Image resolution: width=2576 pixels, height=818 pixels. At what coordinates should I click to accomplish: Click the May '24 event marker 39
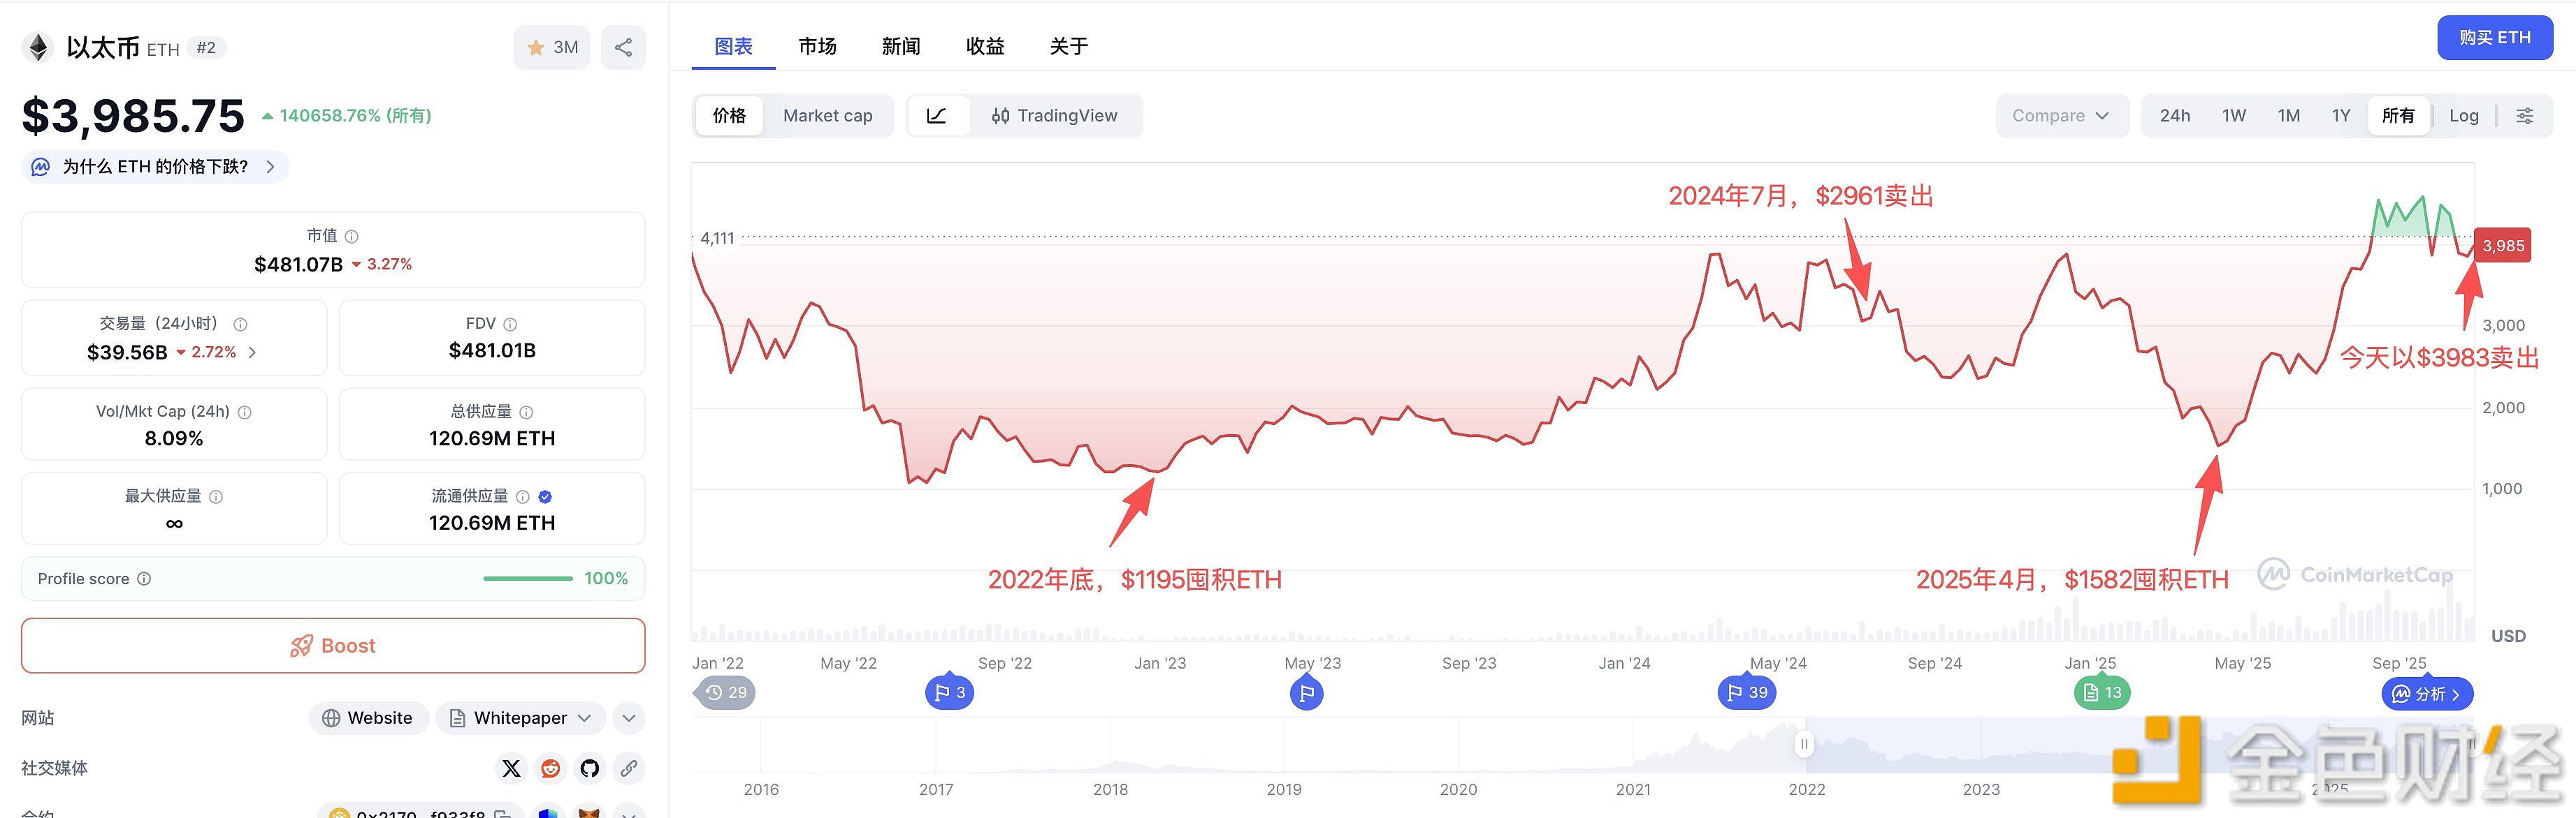click(1746, 692)
